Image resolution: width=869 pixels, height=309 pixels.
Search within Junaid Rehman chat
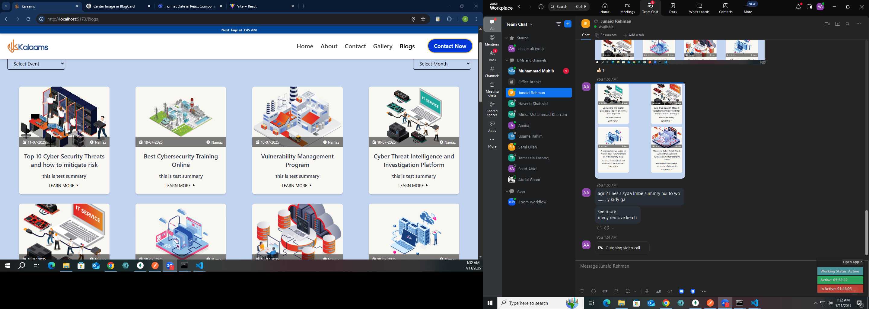coord(848,24)
